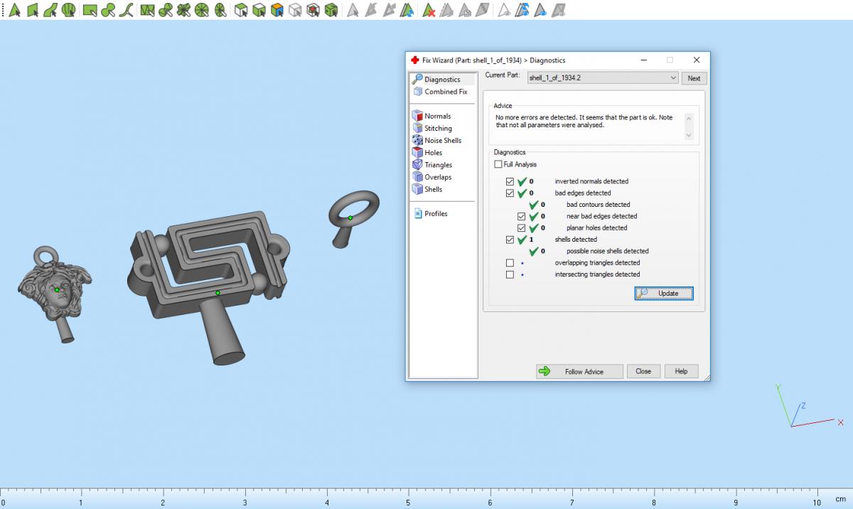Click the Update diagnostics button
This screenshot has width=853, height=509.
point(663,293)
